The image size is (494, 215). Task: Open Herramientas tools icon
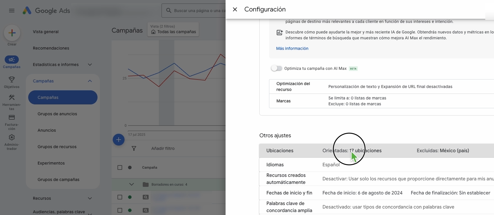12,97
